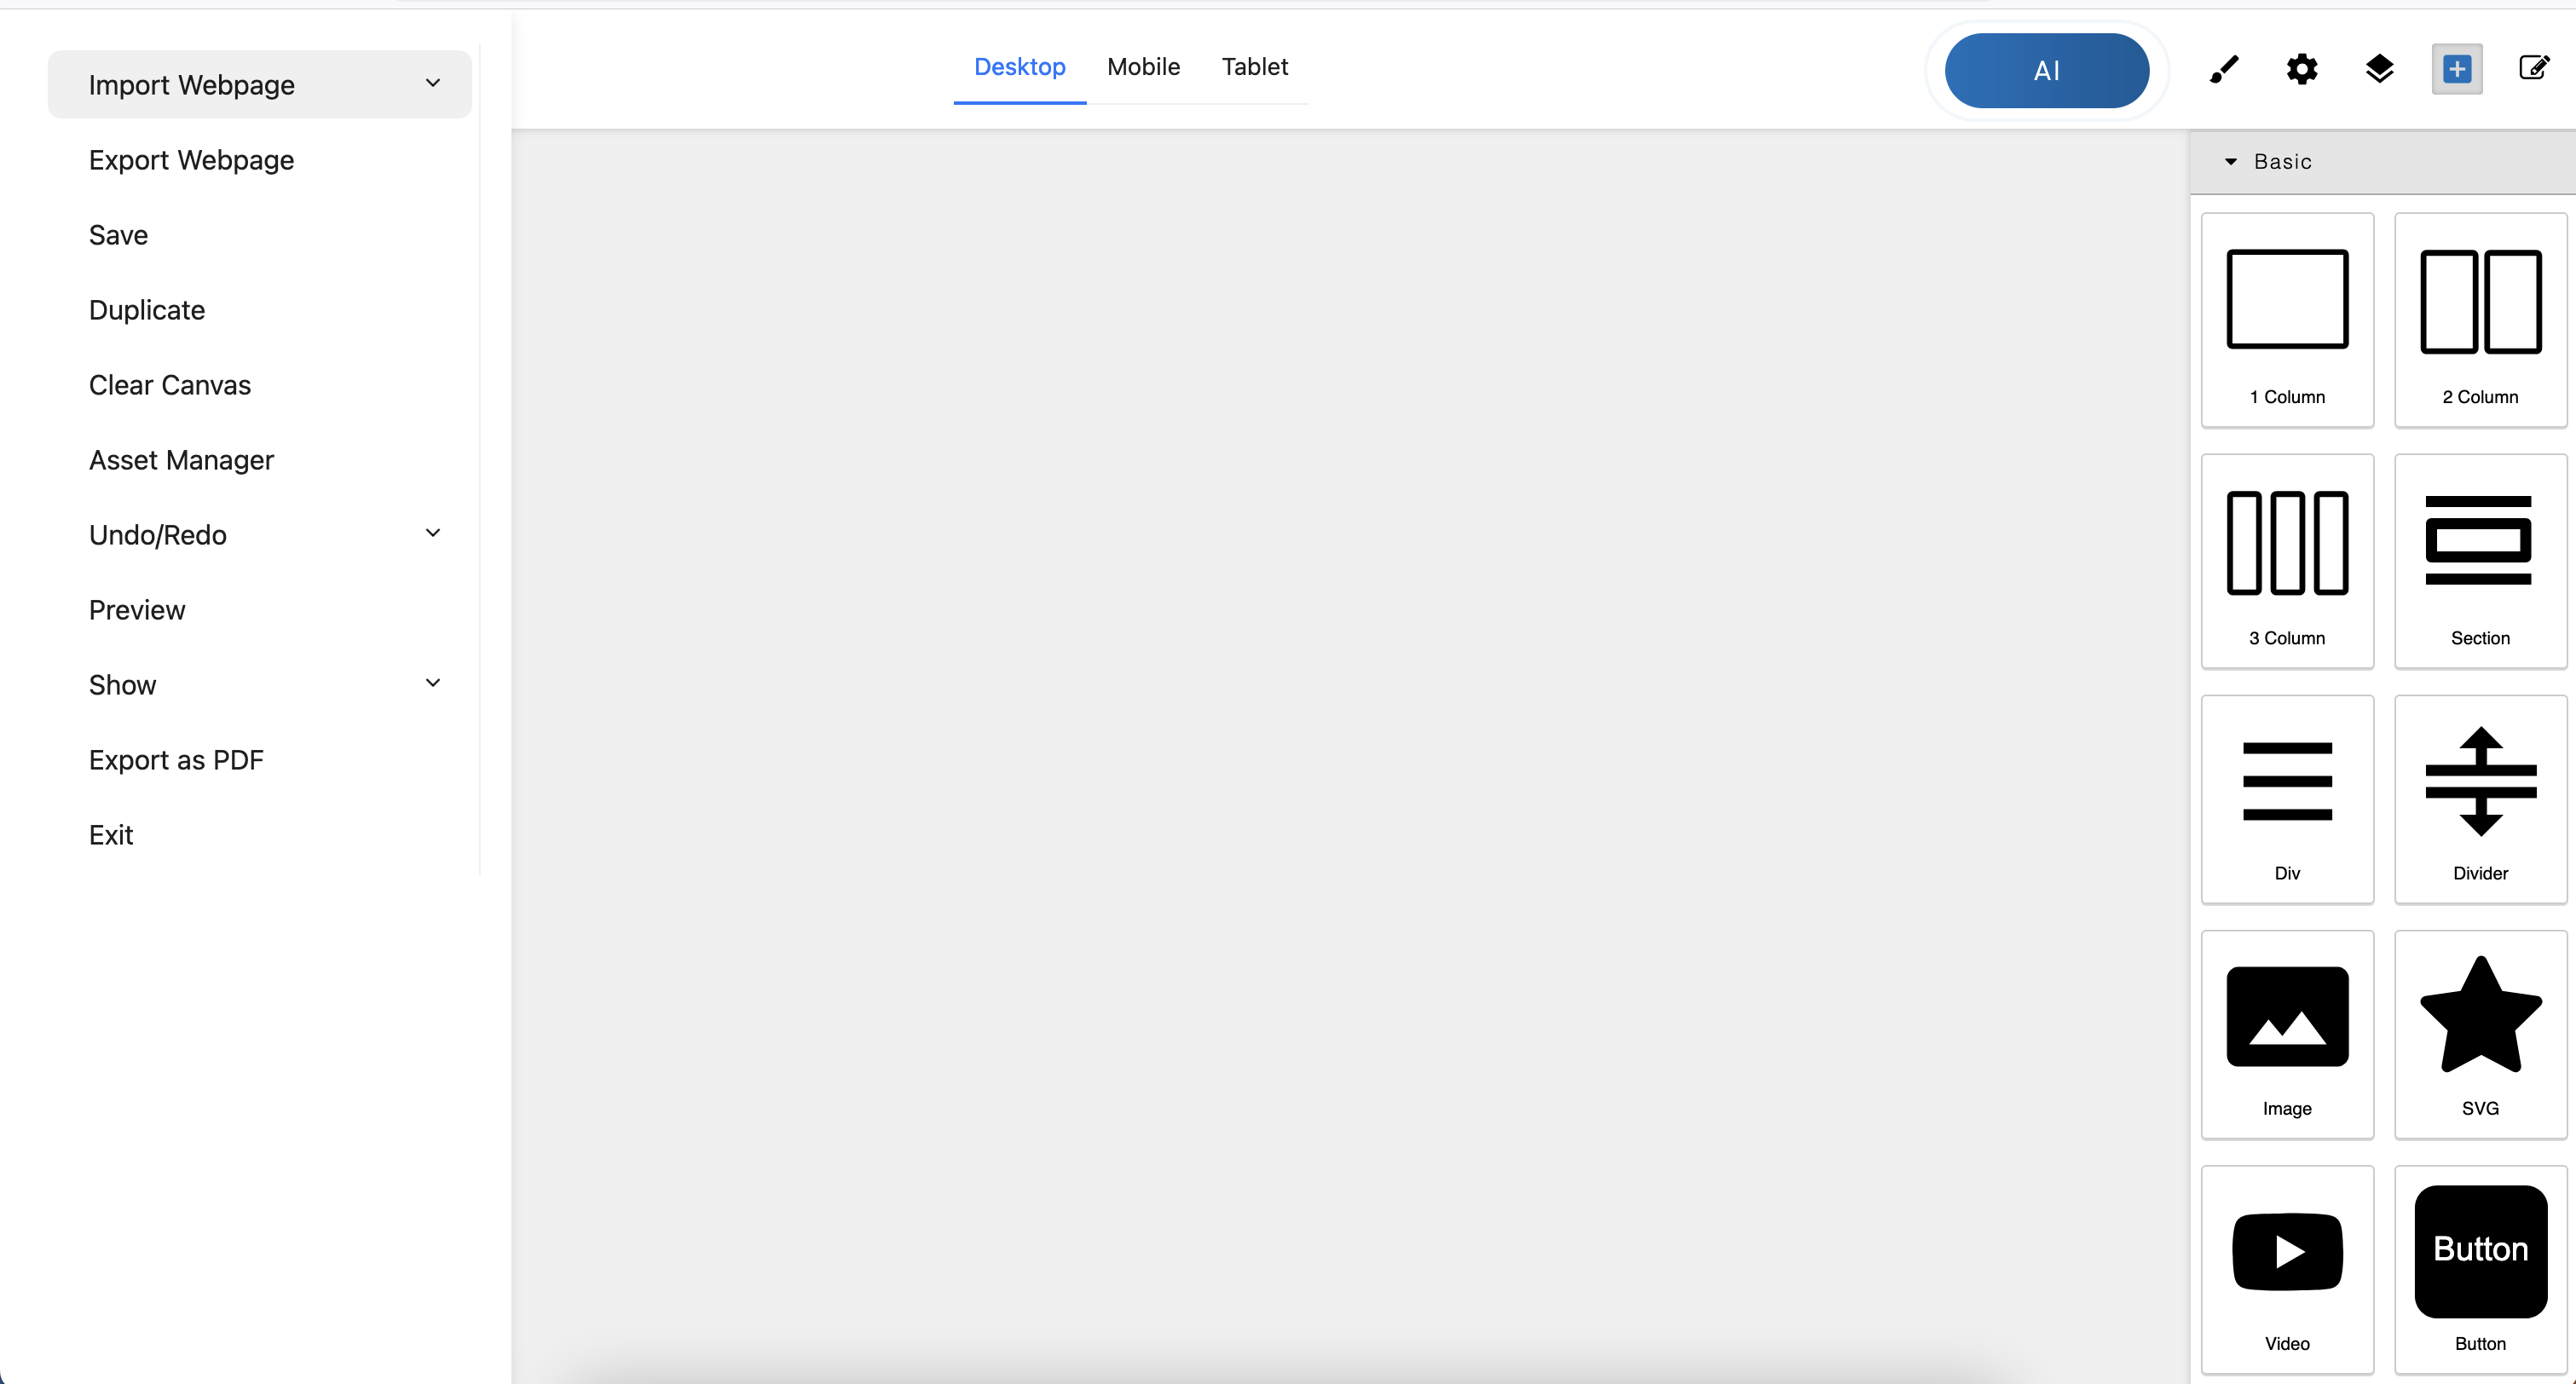Viewport: 2576px width, 1384px height.
Task: Click the edit code pencil icon
Action: click(2533, 68)
